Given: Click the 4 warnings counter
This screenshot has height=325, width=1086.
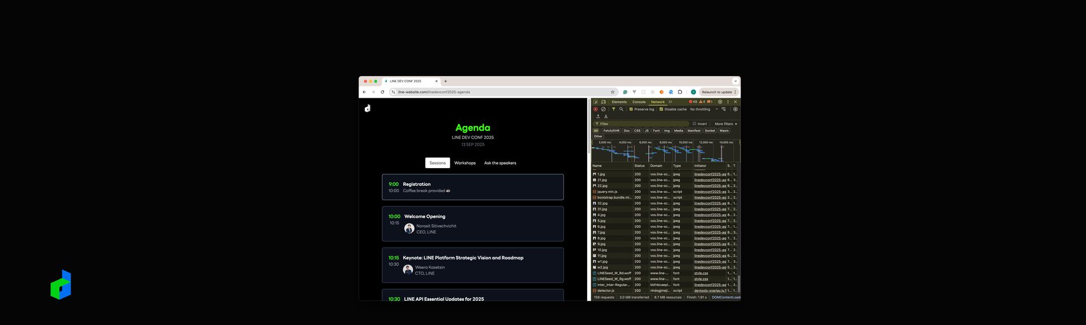Looking at the screenshot, I should coord(702,102).
